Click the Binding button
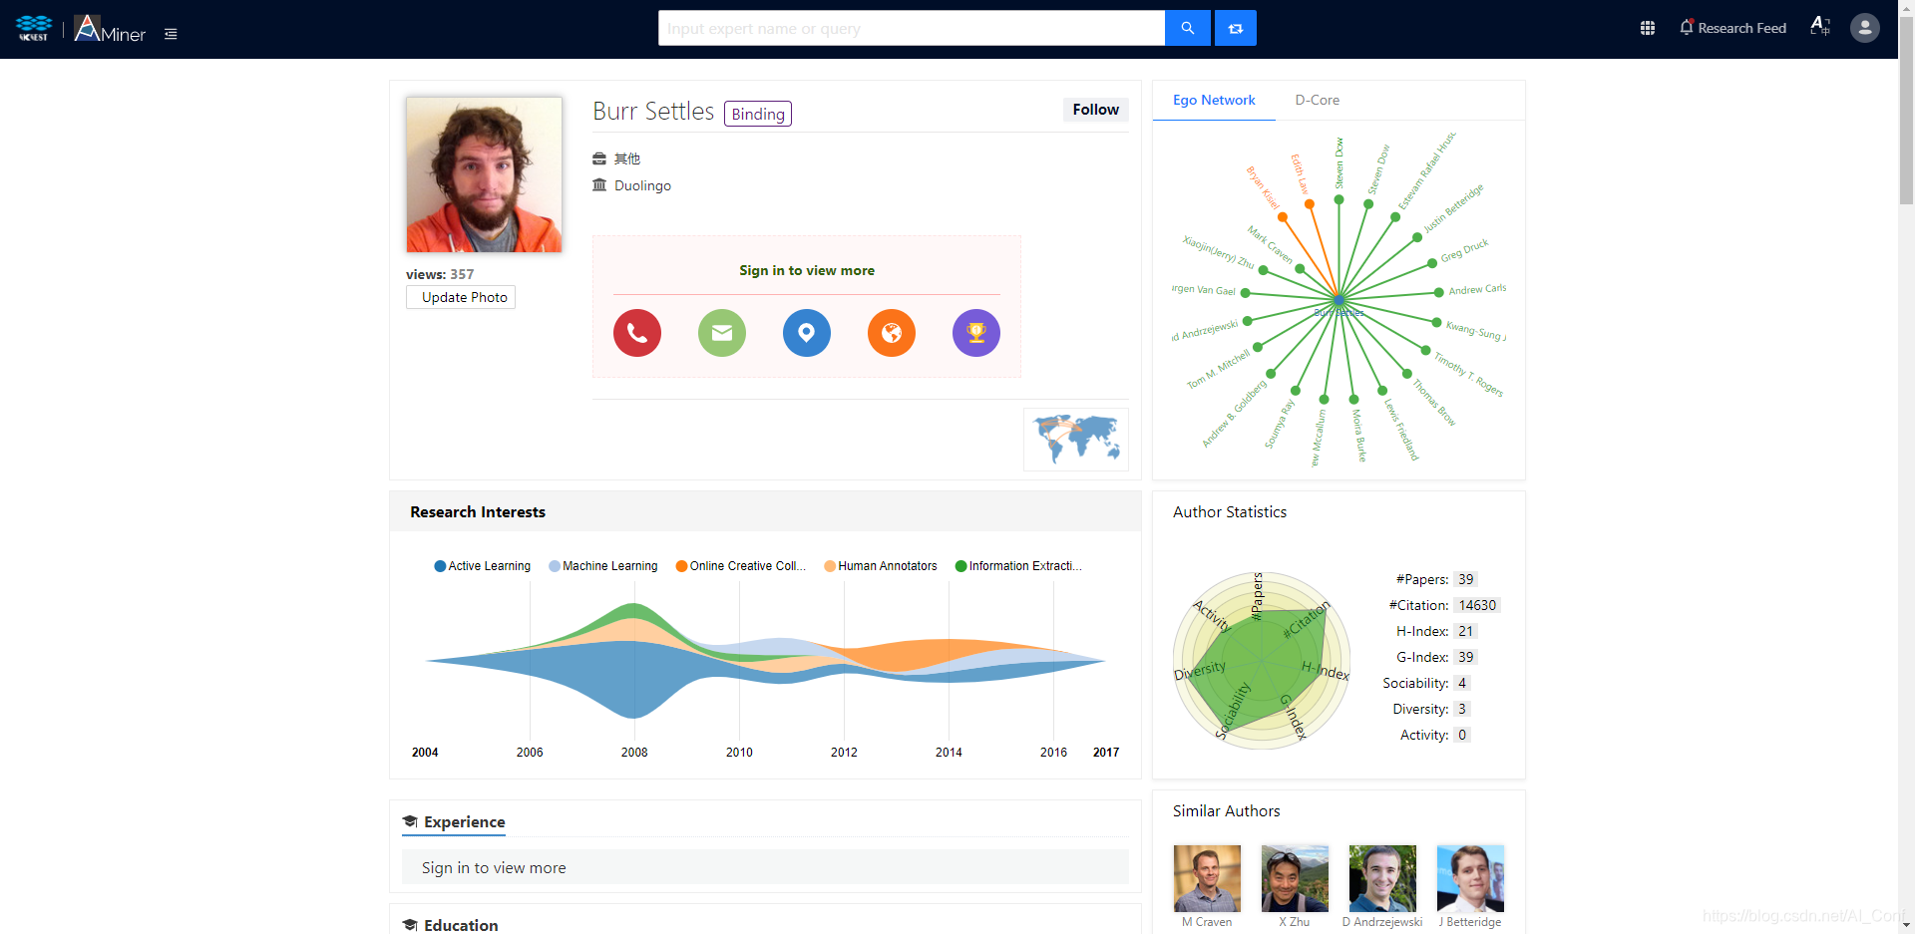This screenshot has width=1915, height=934. tap(758, 114)
